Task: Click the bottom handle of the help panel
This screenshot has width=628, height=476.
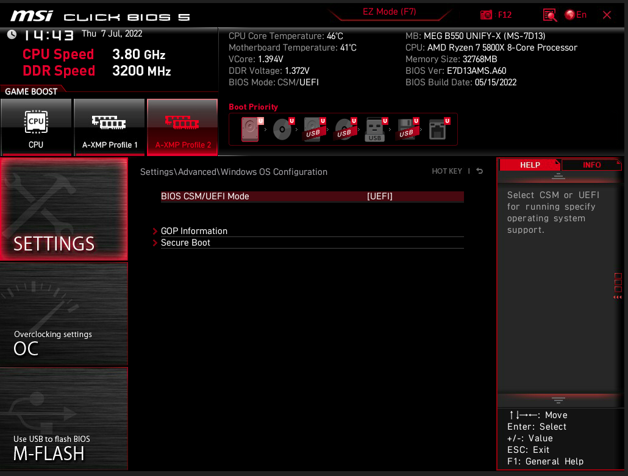Action: (x=558, y=400)
